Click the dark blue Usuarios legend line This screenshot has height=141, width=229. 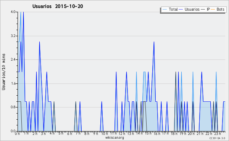pyautogui.click(x=181, y=10)
